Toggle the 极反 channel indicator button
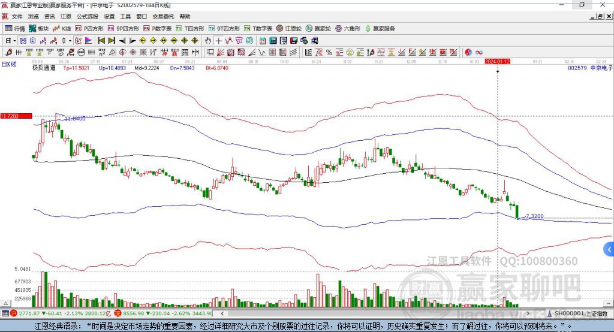This screenshot has height=332, width=614. pos(79,41)
